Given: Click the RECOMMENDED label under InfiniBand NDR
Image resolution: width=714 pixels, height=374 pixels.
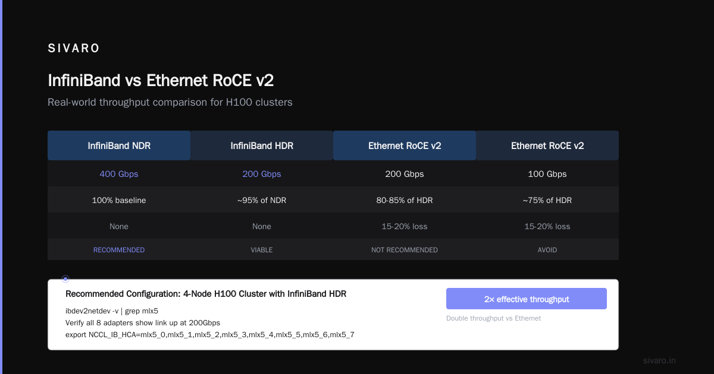Looking at the screenshot, I should pos(119,250).
